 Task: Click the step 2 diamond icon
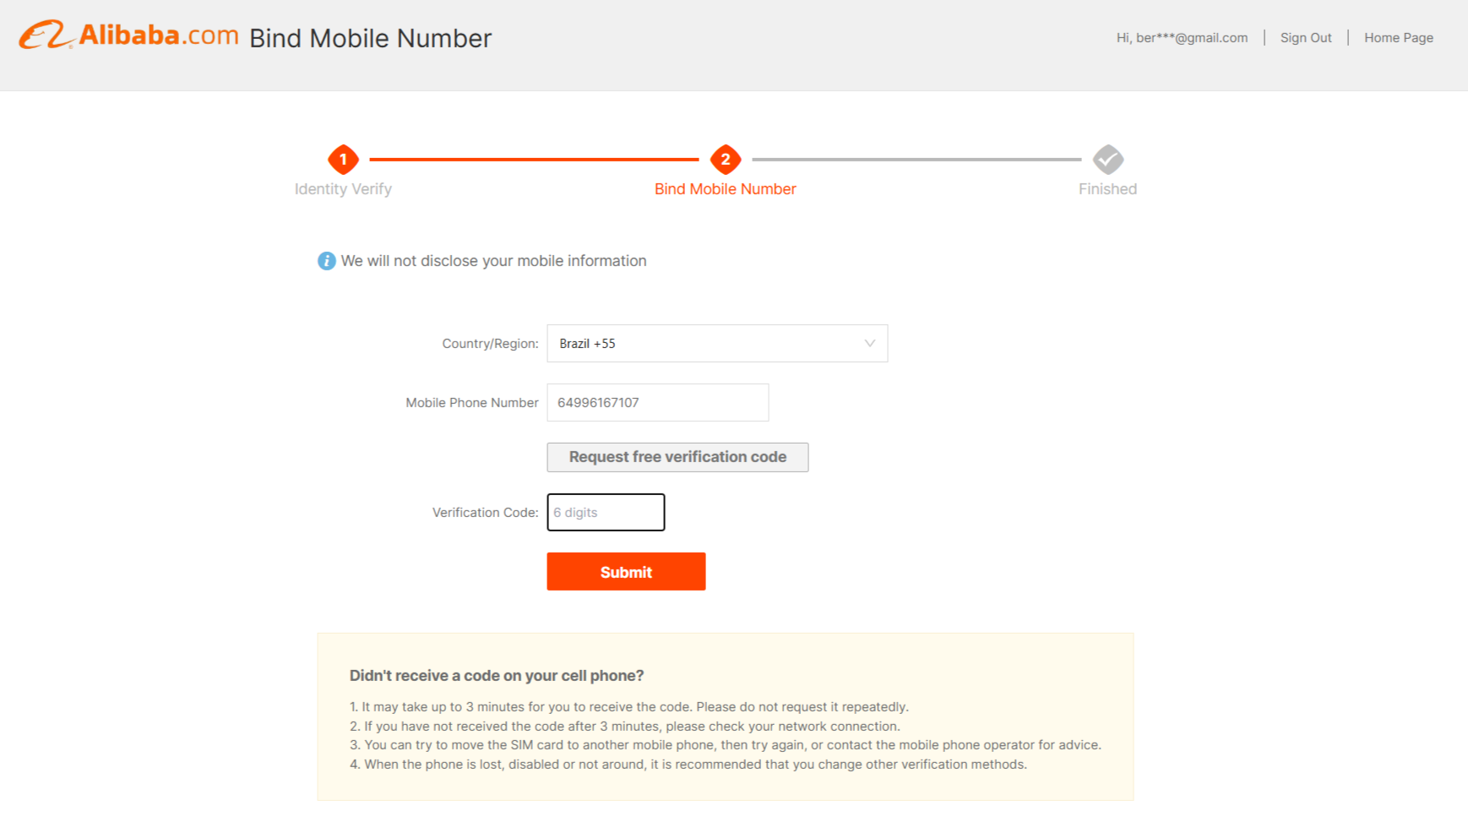click(726, 159)
